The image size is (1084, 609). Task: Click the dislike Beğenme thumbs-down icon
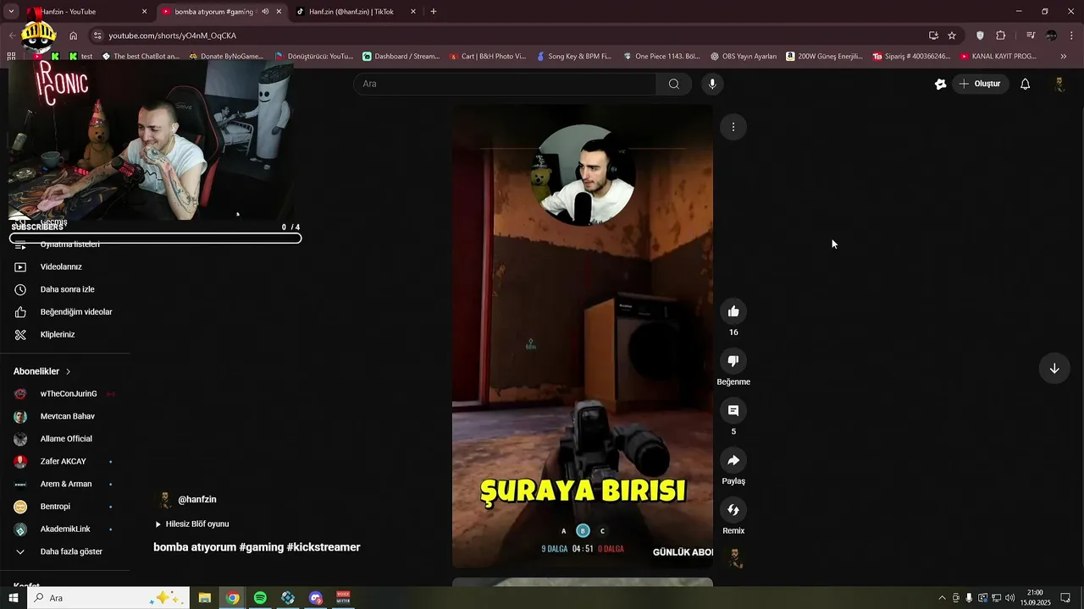tap(733, 361)
